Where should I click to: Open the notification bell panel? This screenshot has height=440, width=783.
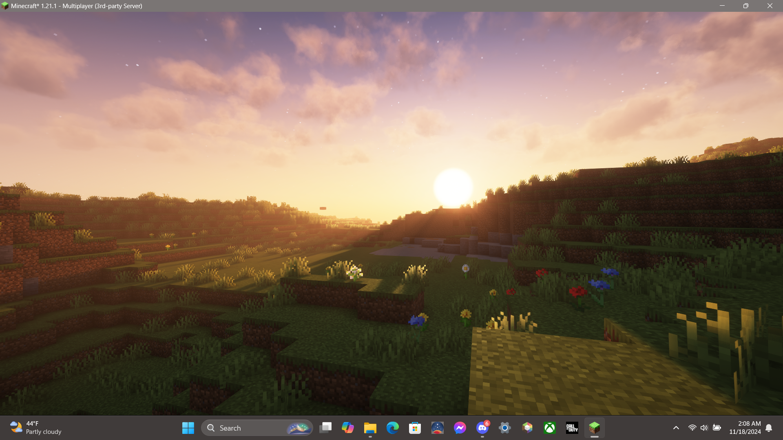tap(769, 428)
